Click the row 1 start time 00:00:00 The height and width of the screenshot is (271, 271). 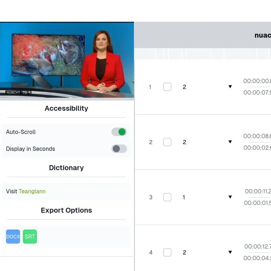click(x=257, y=81)
